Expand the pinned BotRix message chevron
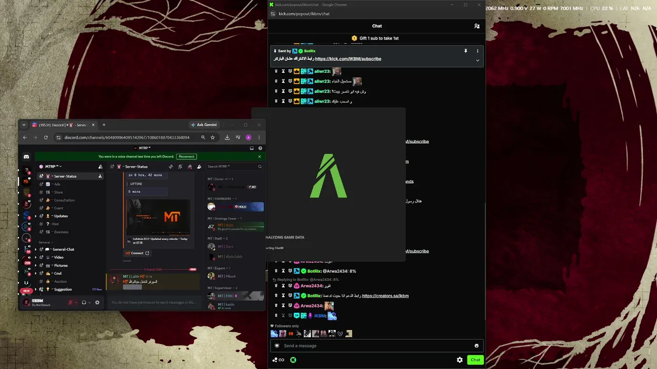The image size is (657, 369). (x=477, y=60)
